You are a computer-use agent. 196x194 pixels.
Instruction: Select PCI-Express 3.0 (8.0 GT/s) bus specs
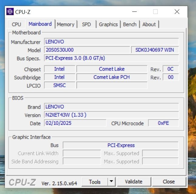click(x=112, y=58)
